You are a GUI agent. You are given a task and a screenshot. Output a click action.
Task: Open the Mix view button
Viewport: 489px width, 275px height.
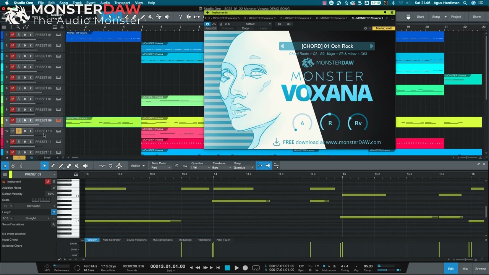click(x=465, y=269)
